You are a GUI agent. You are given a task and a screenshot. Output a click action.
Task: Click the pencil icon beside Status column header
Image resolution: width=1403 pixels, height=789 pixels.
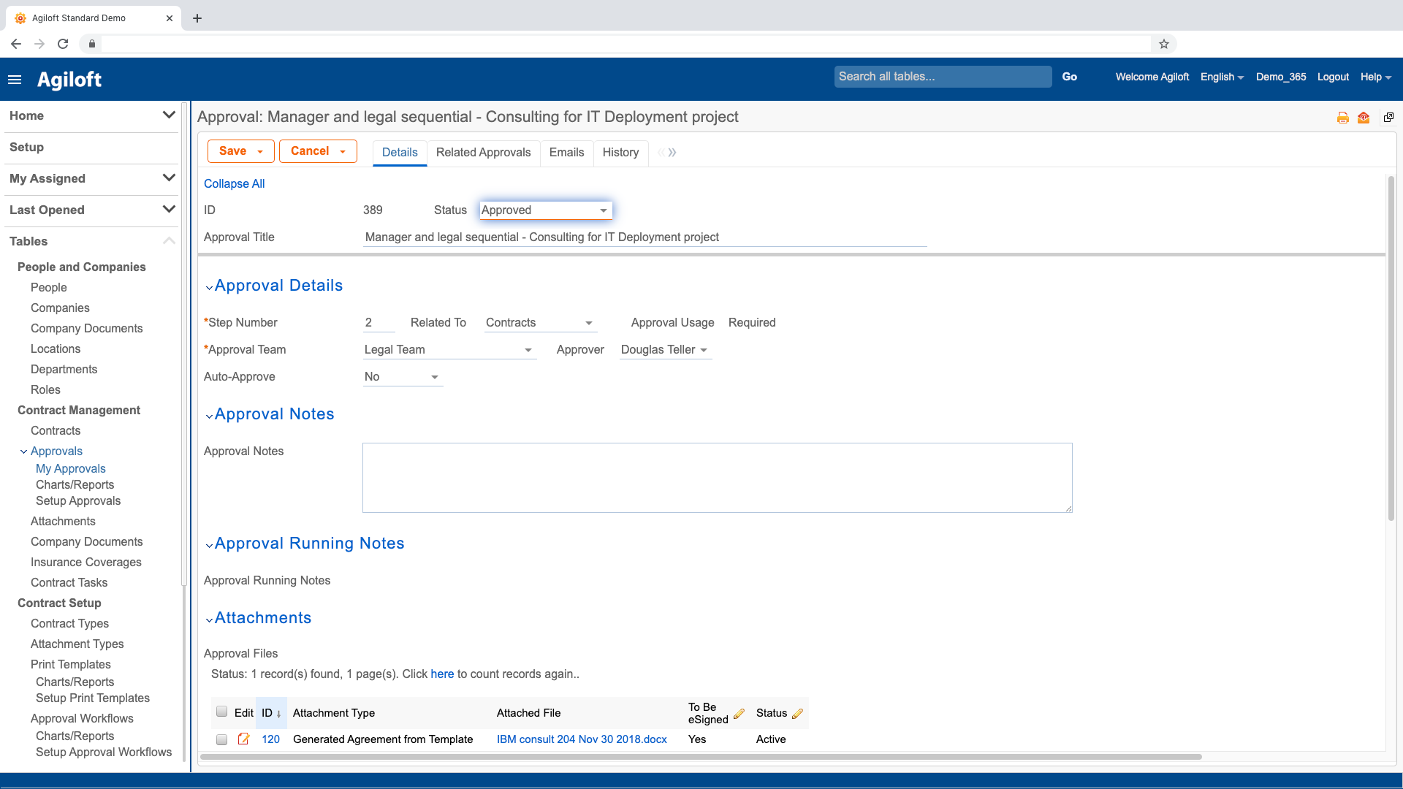coord(799,714)
